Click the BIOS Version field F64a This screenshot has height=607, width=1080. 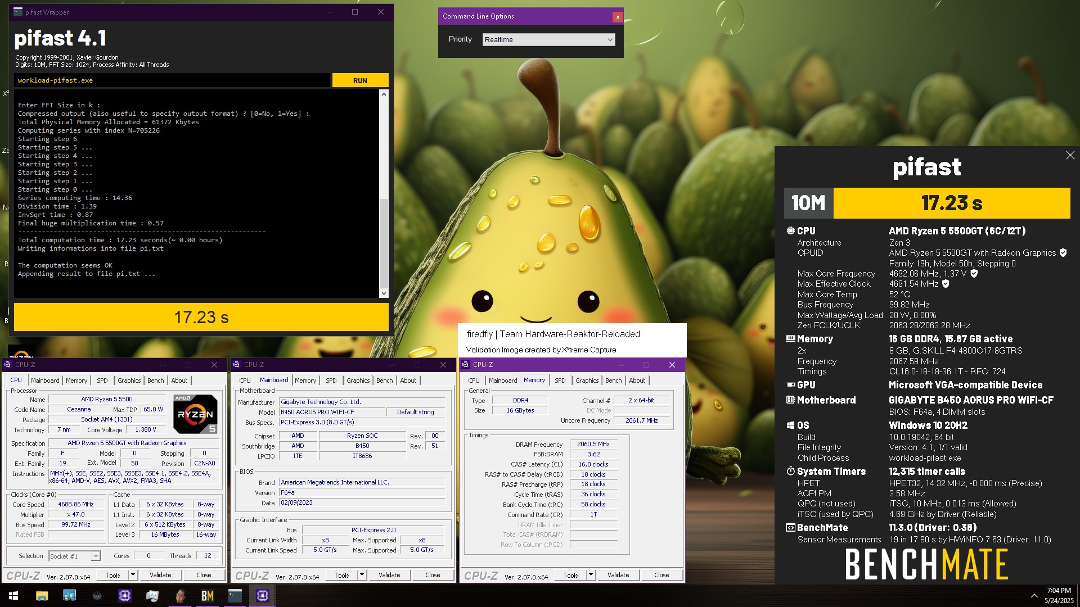click(x=362, y=492)
